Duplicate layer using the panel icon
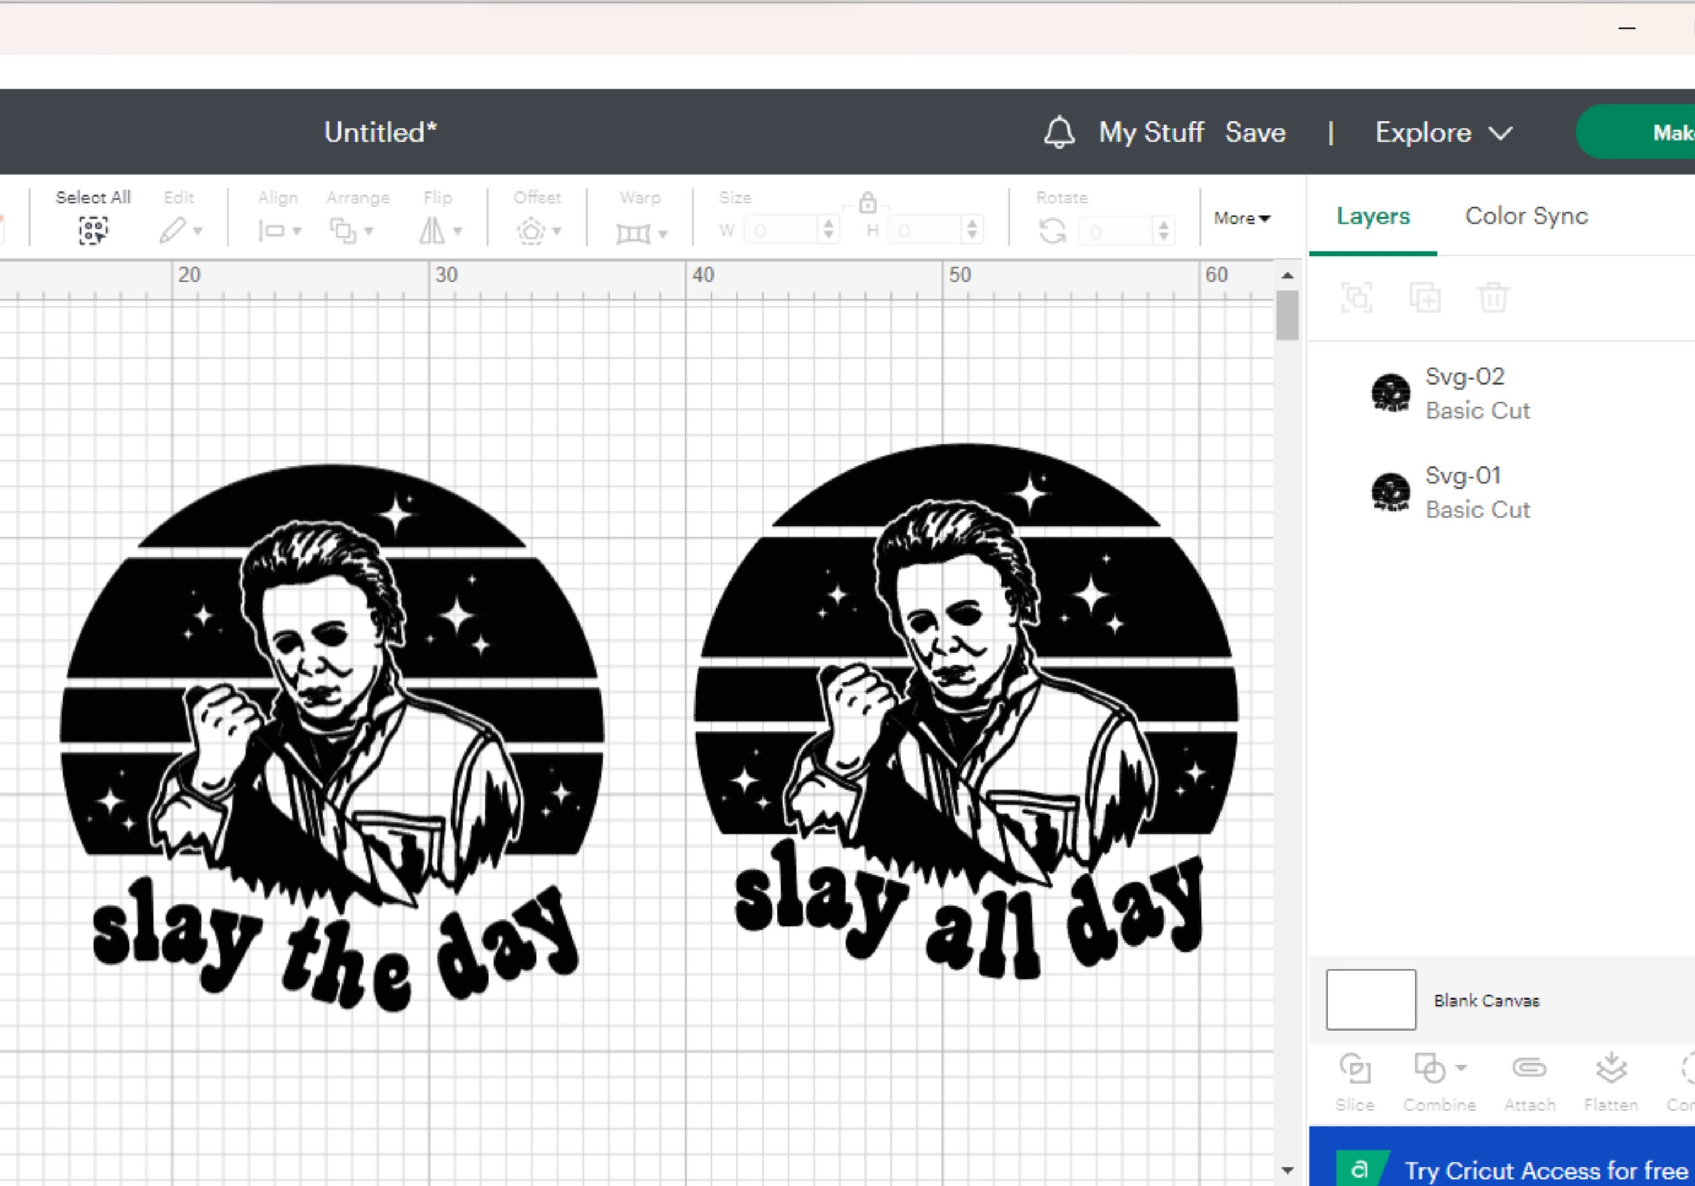The image size is (1695, 1186). pyautogui.click(x=1425, y=298)
